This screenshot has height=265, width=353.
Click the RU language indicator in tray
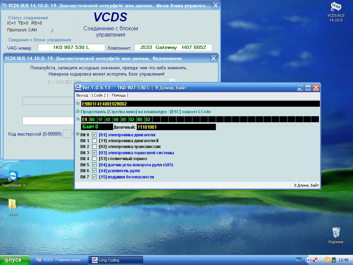(298, 260)
